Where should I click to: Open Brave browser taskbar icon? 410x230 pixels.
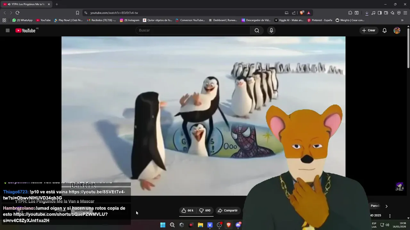coord(229,225)
